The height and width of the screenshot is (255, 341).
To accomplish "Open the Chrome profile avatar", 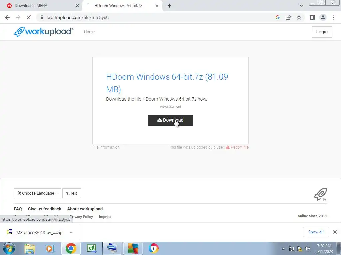I will pos(323,17).
